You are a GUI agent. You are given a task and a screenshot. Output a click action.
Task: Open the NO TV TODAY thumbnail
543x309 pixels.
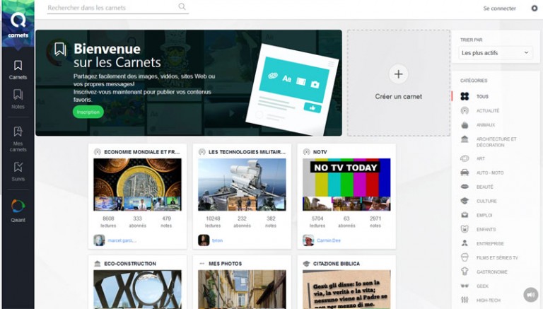point(346,185)
